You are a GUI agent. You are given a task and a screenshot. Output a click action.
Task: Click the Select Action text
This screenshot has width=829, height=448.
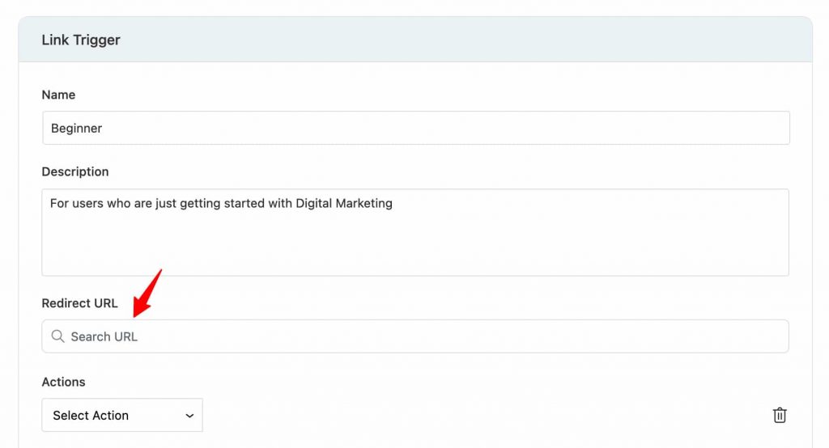click(x=91, y=416)
